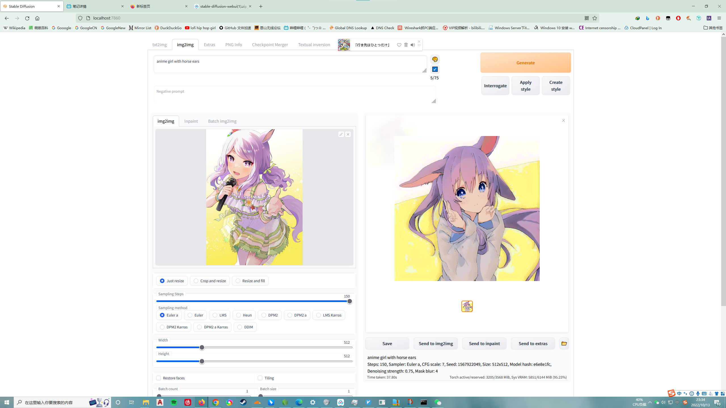Remove the uploaded input image
Image resolution: width=726 pixels, height=408 pixels.
pos(348,134)
